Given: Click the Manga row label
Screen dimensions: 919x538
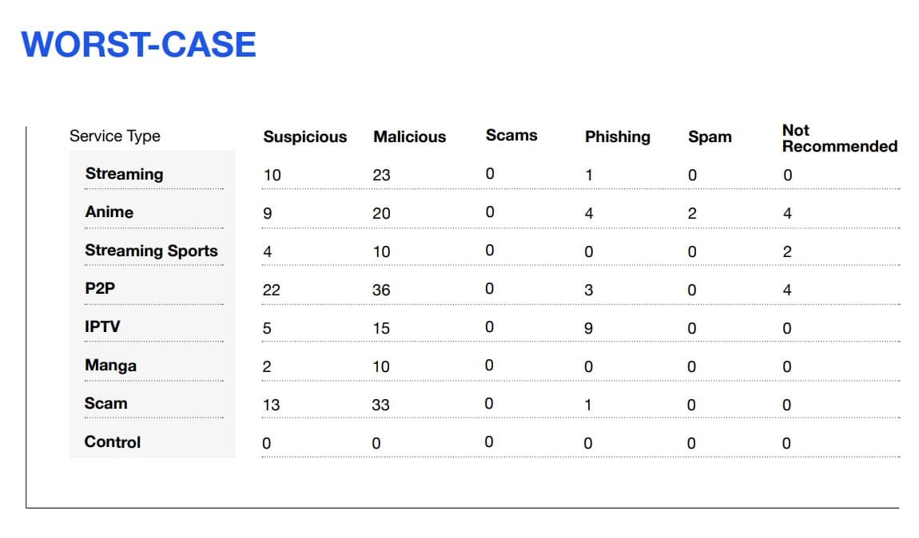Looking at the screenshot, I should pyautogui.click(x=111, y=366).
